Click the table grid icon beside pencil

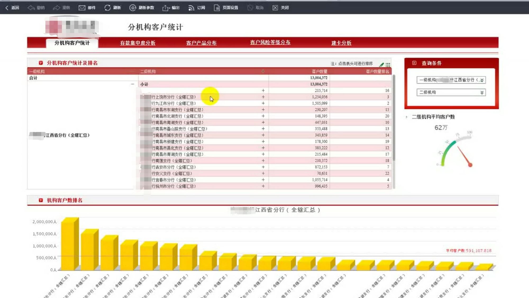click(x=388, y=64)
